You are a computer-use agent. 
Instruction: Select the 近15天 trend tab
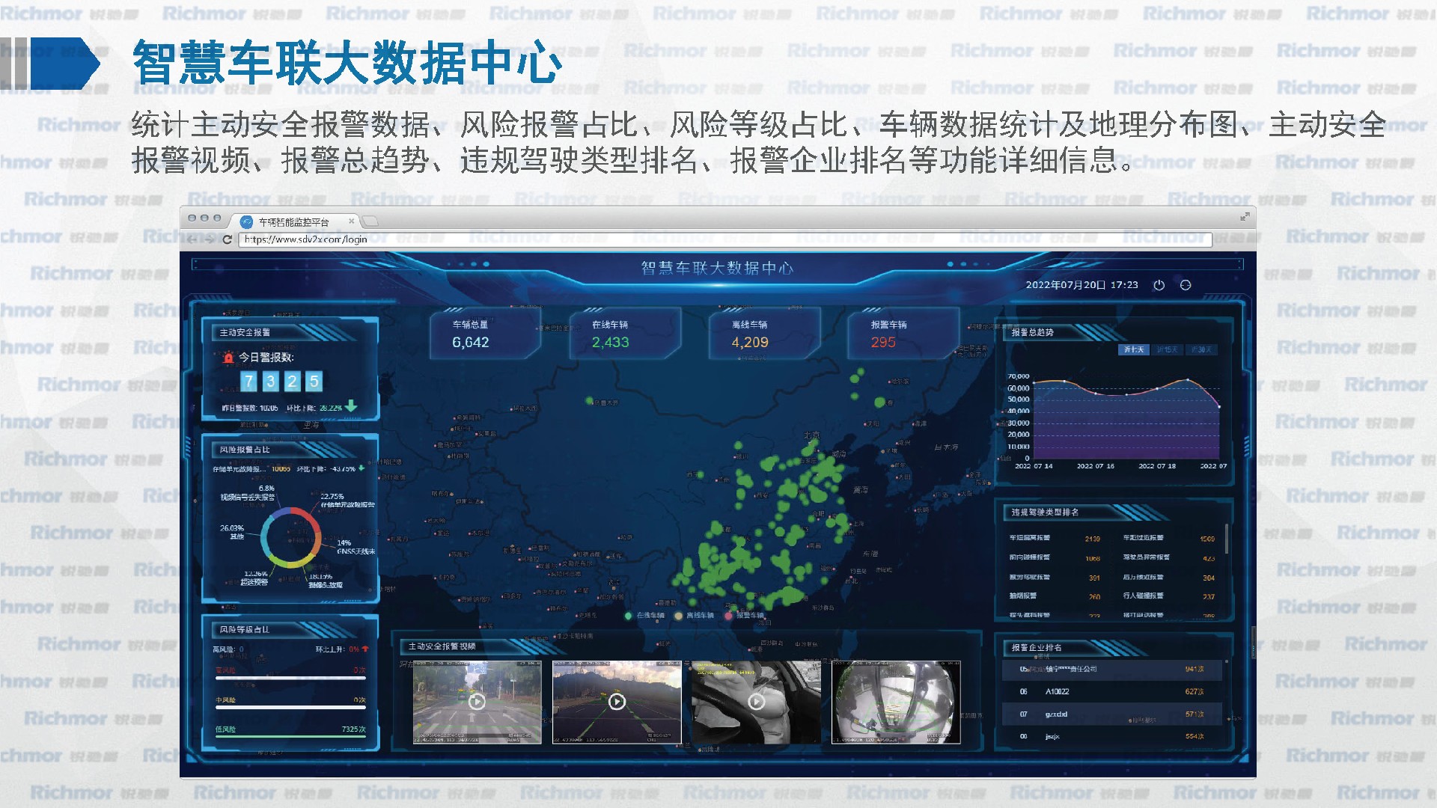[x=1167, y=349]
